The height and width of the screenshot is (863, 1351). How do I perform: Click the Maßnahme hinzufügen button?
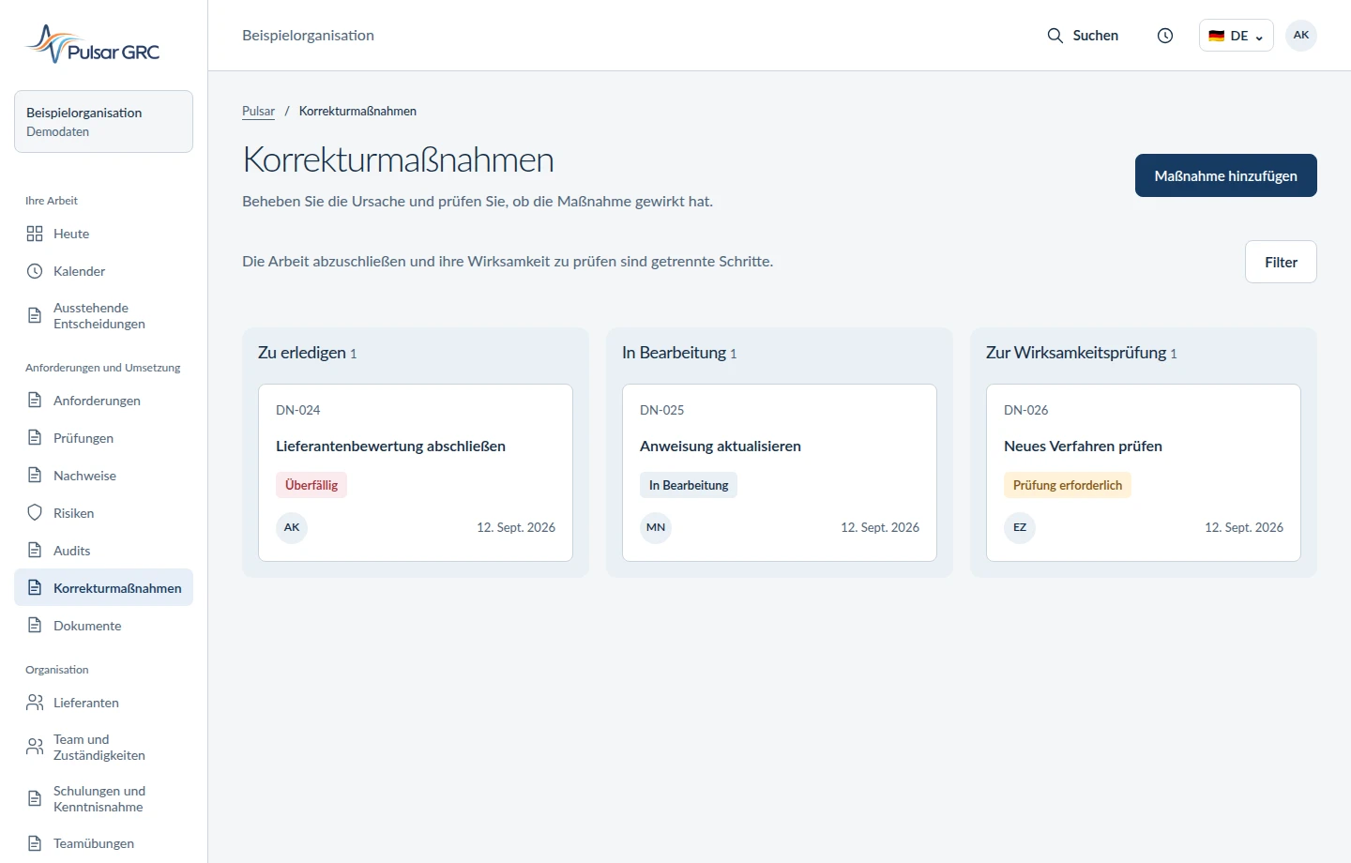coord(1225,175)
